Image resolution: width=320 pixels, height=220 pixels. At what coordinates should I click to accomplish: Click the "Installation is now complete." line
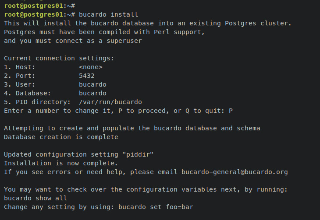(x=61, y=163)
